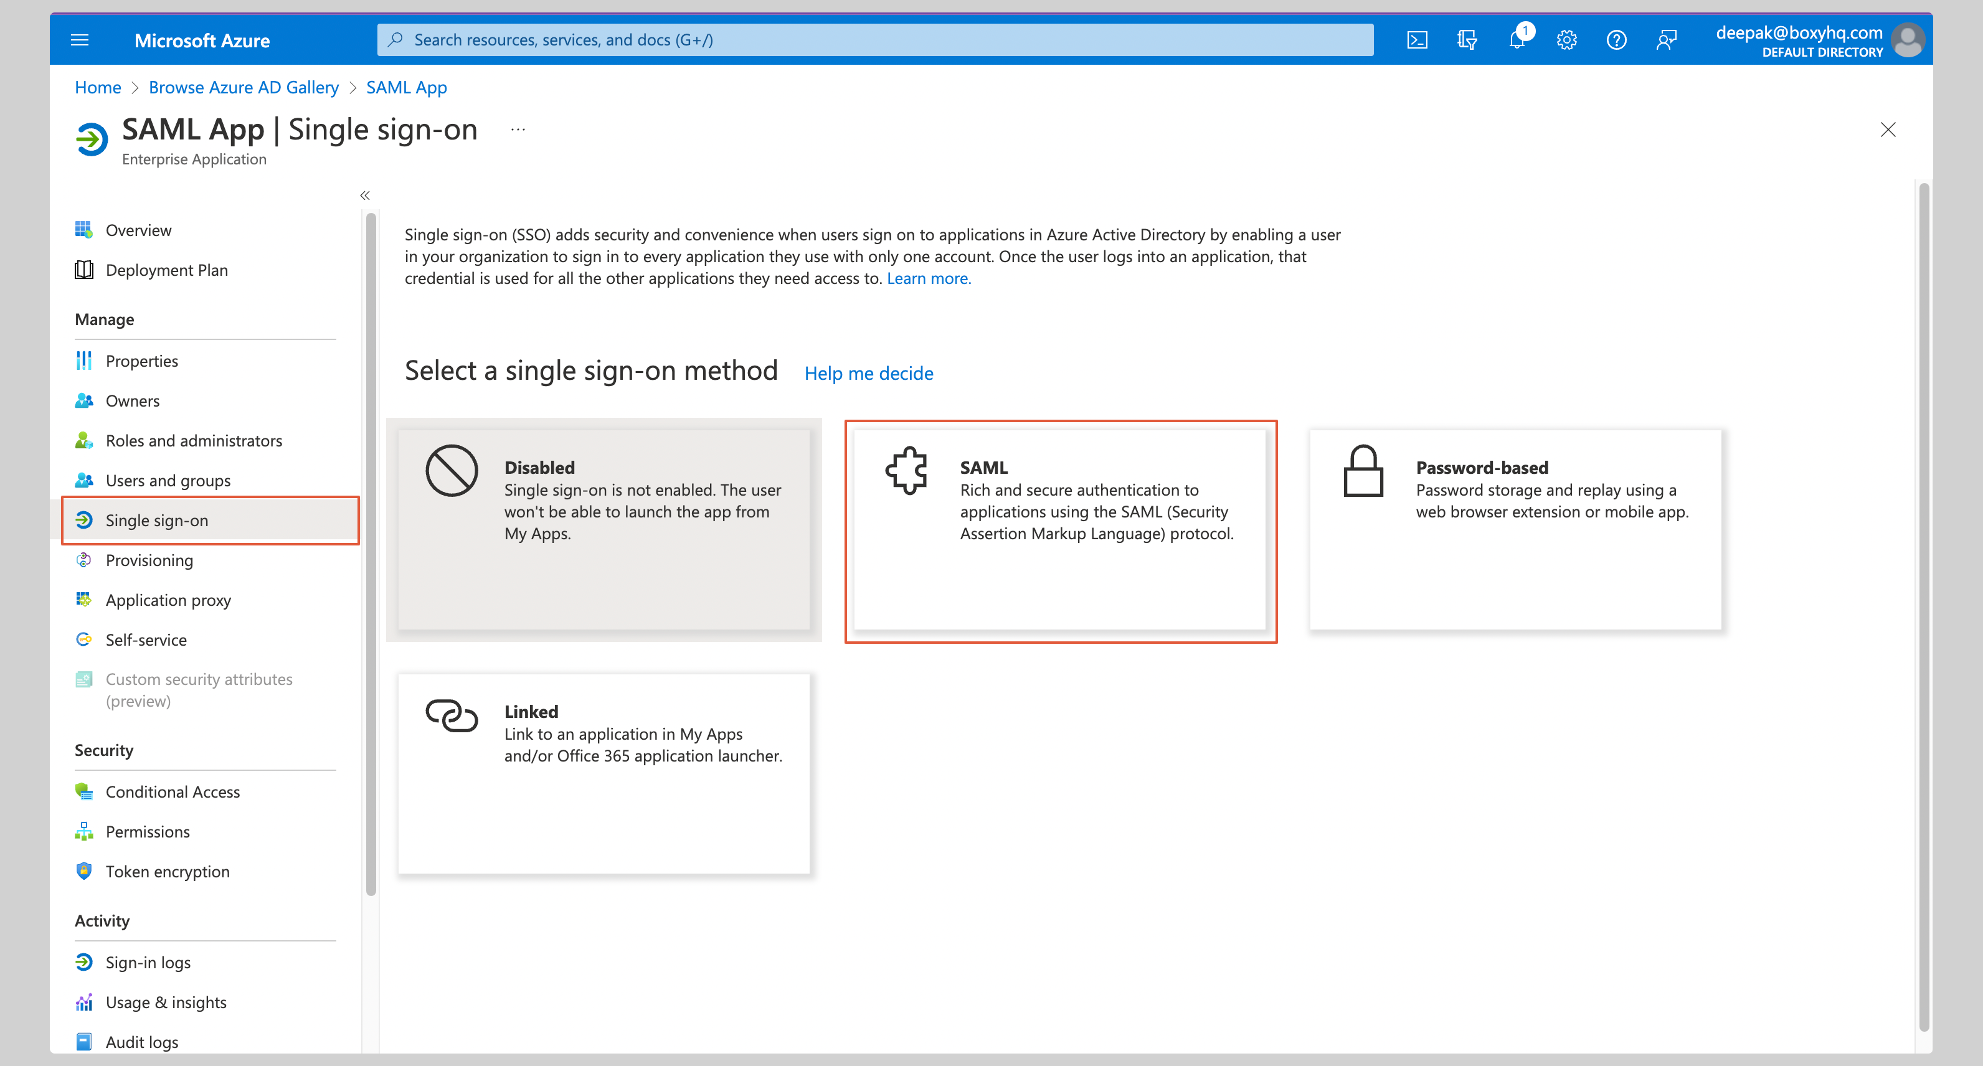The width and height of the screenshot is (1983, 1066).
Task: Collapse the navigation pane with the chevron
Action: coord(364,196)
